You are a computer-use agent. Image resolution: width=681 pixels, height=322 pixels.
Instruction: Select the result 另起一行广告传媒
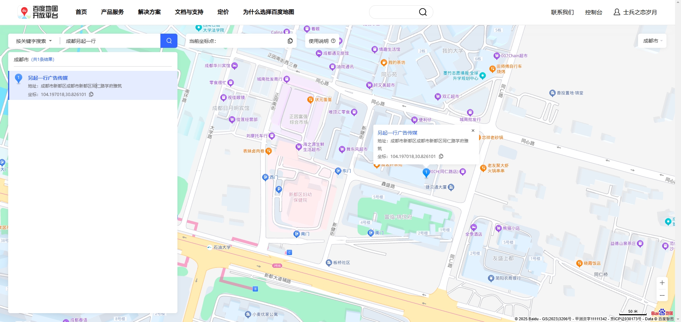(48, 78)
